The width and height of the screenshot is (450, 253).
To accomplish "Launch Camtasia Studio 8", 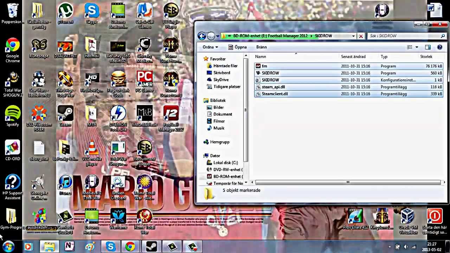I will (65, 222).
